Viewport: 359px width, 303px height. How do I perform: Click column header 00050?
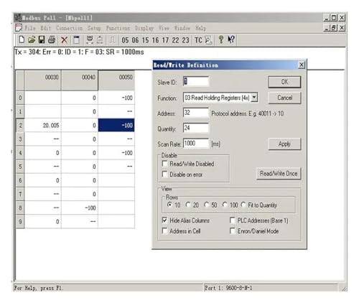coord(116,80)
